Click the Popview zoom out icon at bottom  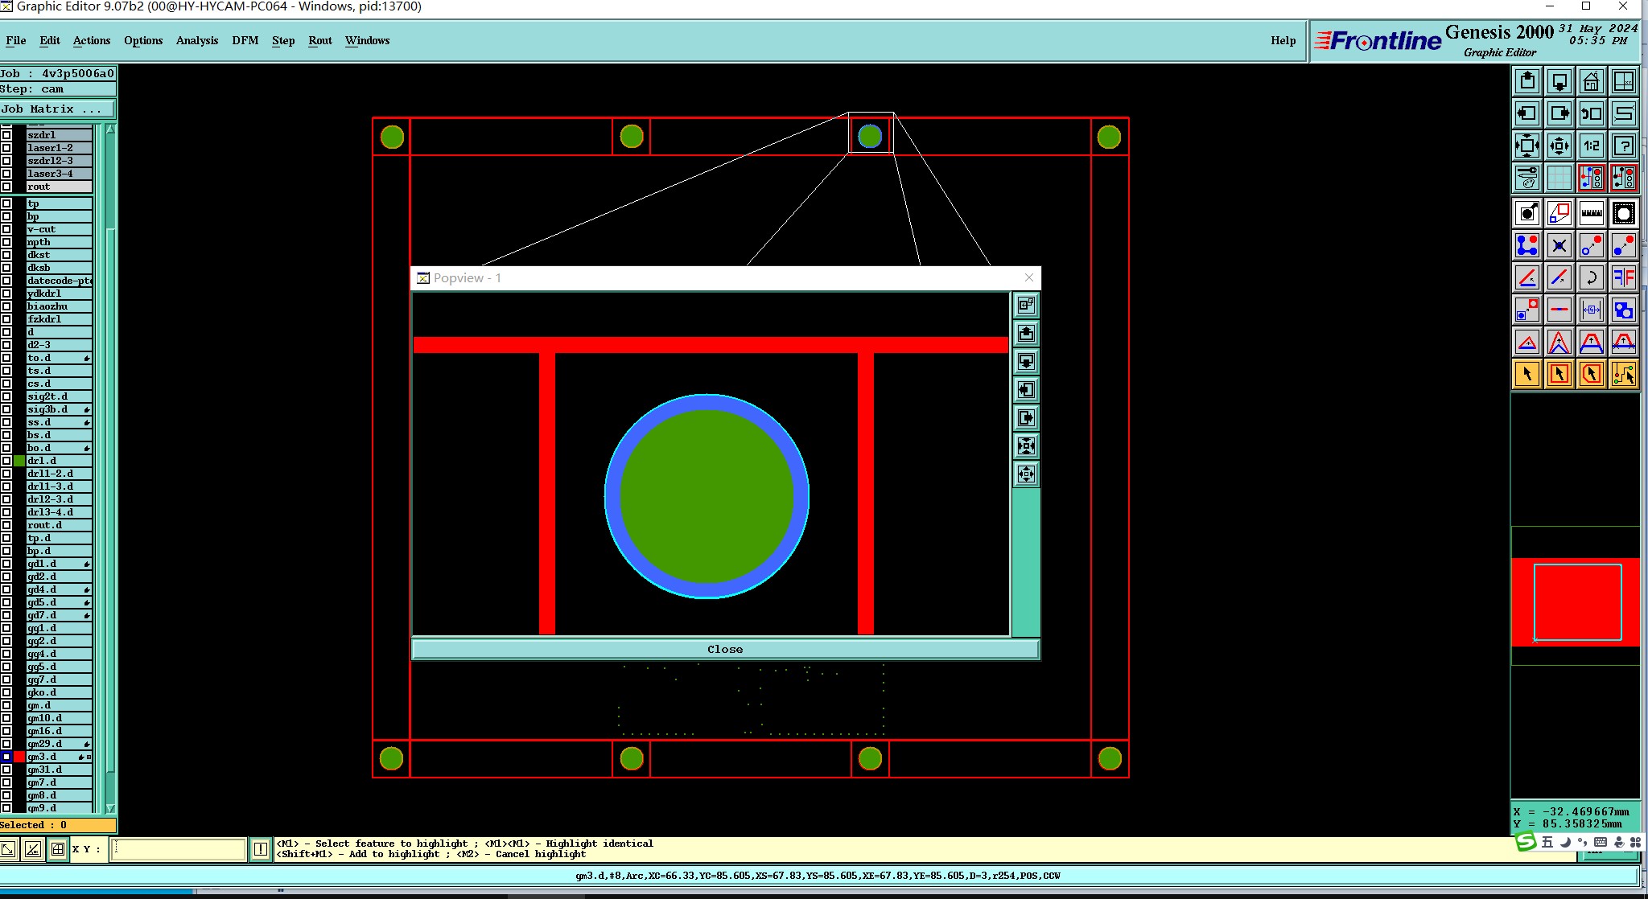click(1026, 474)
